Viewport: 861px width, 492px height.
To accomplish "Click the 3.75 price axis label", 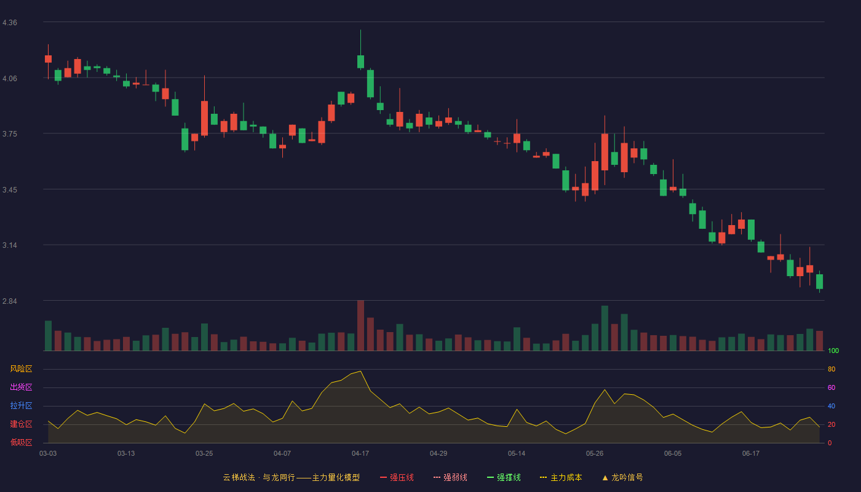I will [10, 134].
